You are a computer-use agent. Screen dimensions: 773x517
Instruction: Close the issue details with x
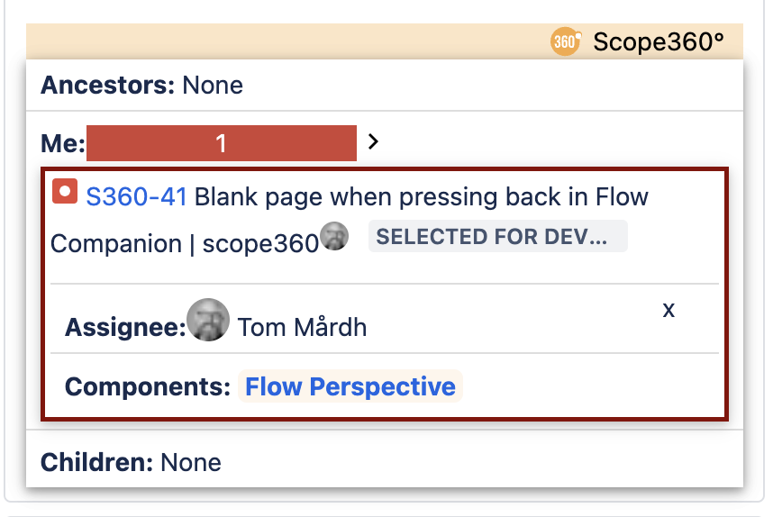[x=668, y=310]
